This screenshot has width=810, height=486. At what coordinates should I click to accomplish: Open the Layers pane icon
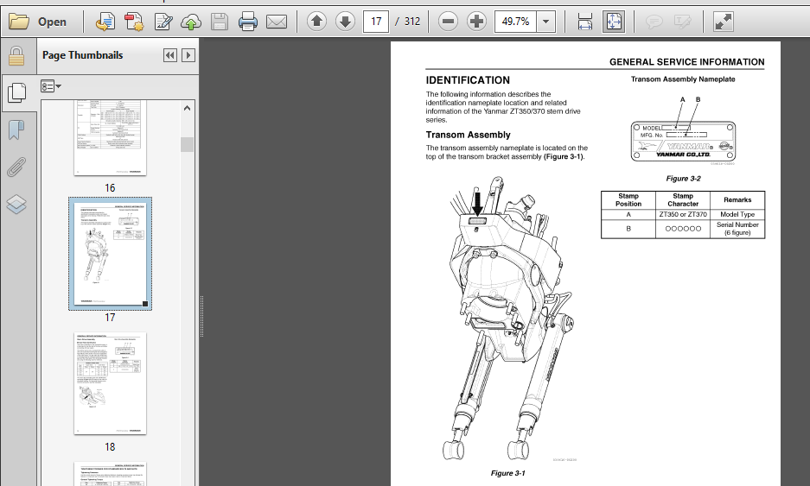(x=16, y=204)
